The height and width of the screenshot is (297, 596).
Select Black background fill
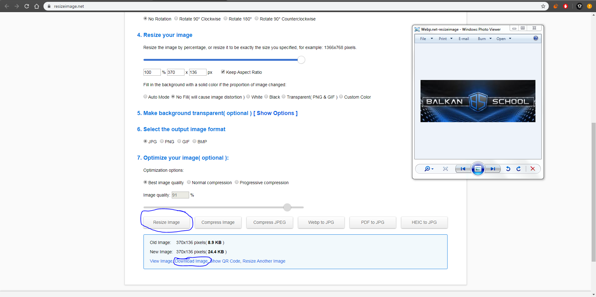click(266, 97)
